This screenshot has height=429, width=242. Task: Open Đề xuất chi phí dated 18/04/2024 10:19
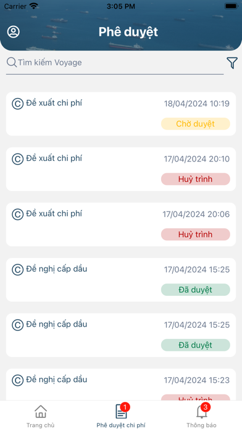point(121,113)
